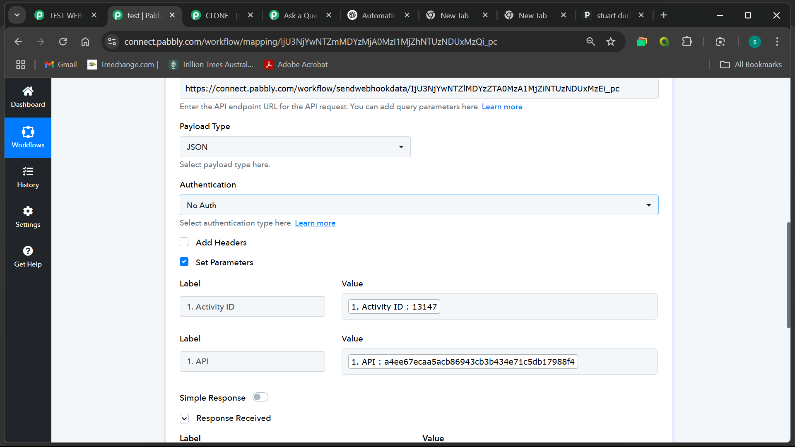Open Adobe Acrobat bookmark
This screenshot has height=447, width=795.
coord(296,65)
